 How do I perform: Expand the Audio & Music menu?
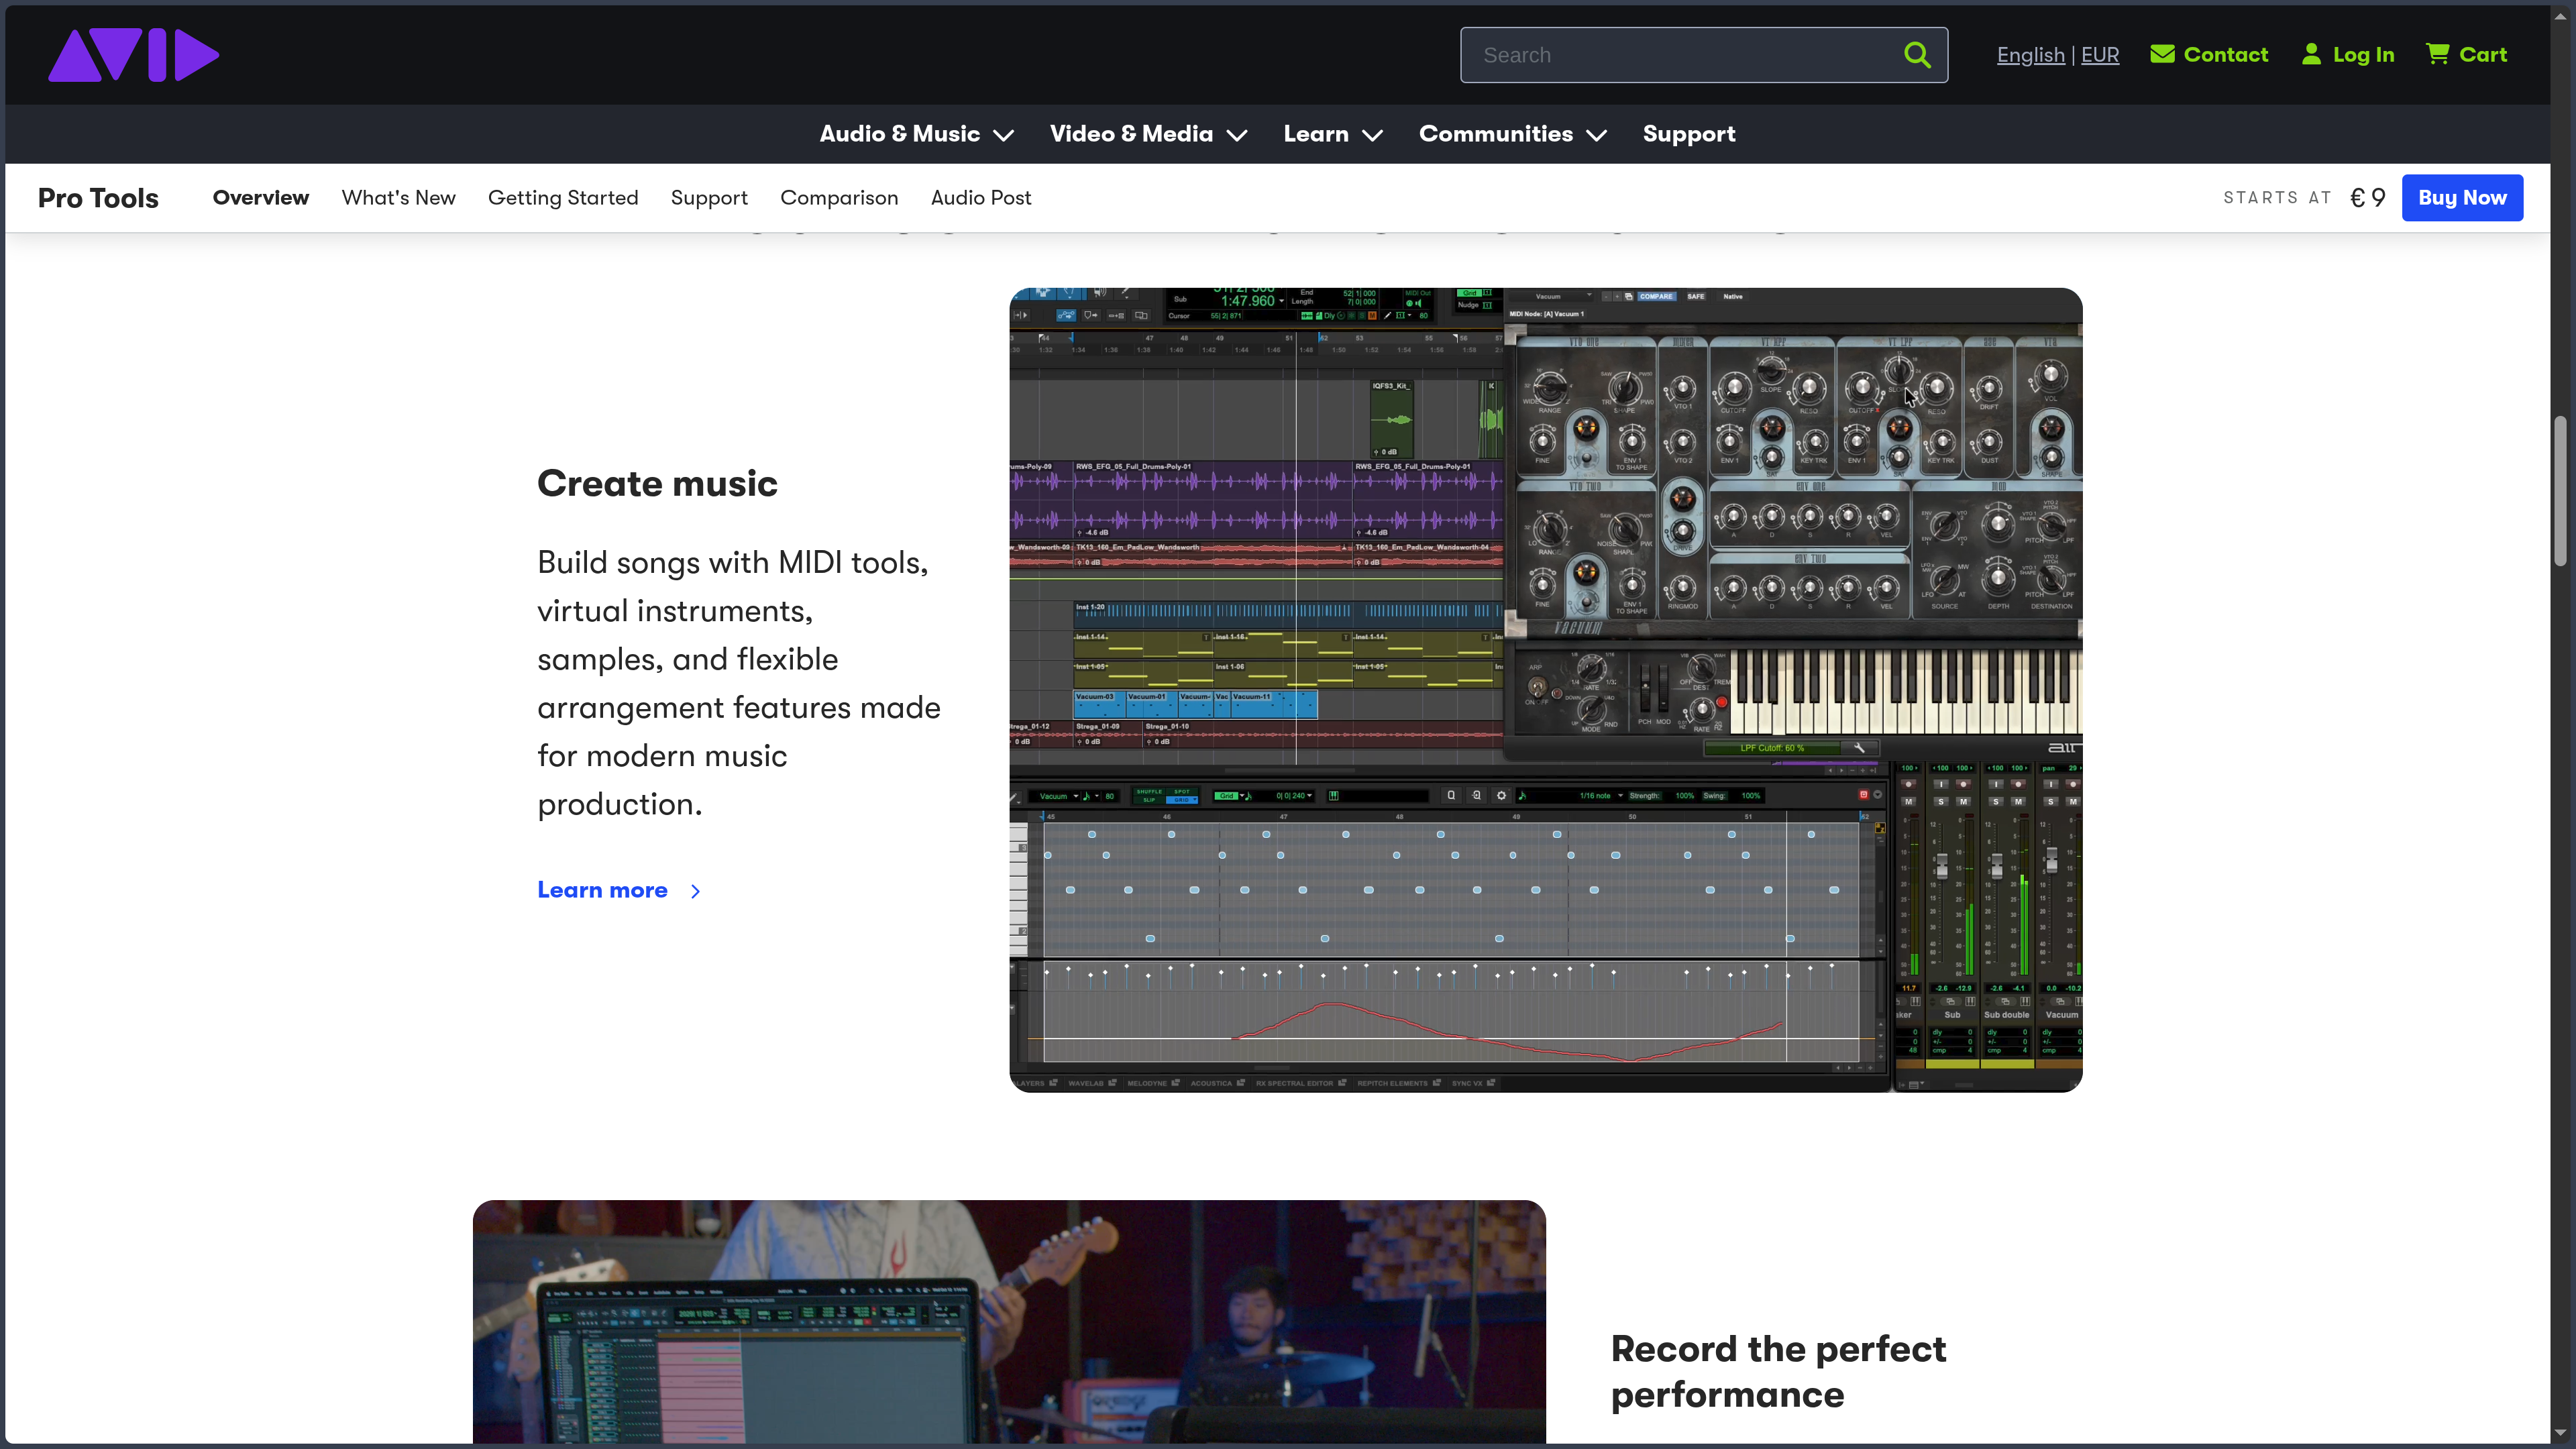[x=917, y=134]
